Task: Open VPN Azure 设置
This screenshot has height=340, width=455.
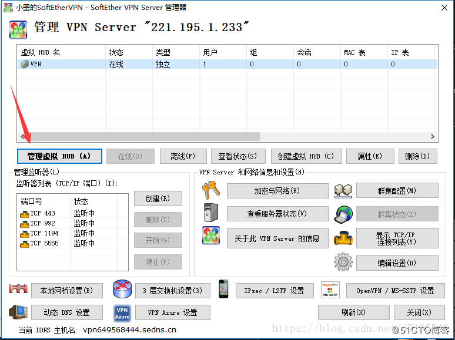Action: (x=173, y=312)
